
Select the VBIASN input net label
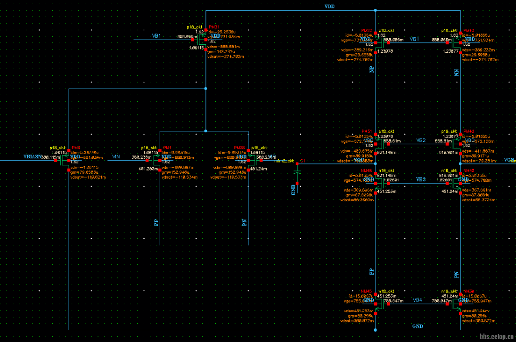(x=33, y=156)
